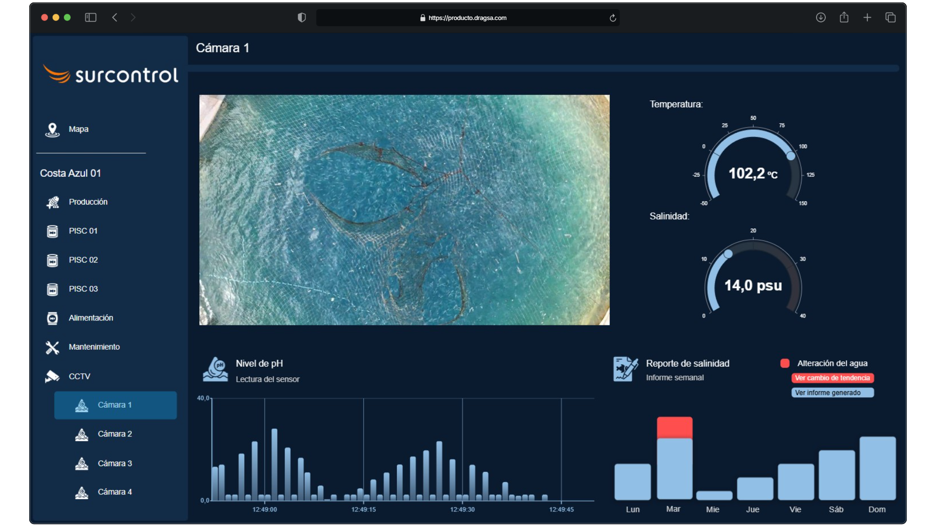Open the PISC 02 menu item
This screenshot has height=526, width=936.
tap(83, 260)
